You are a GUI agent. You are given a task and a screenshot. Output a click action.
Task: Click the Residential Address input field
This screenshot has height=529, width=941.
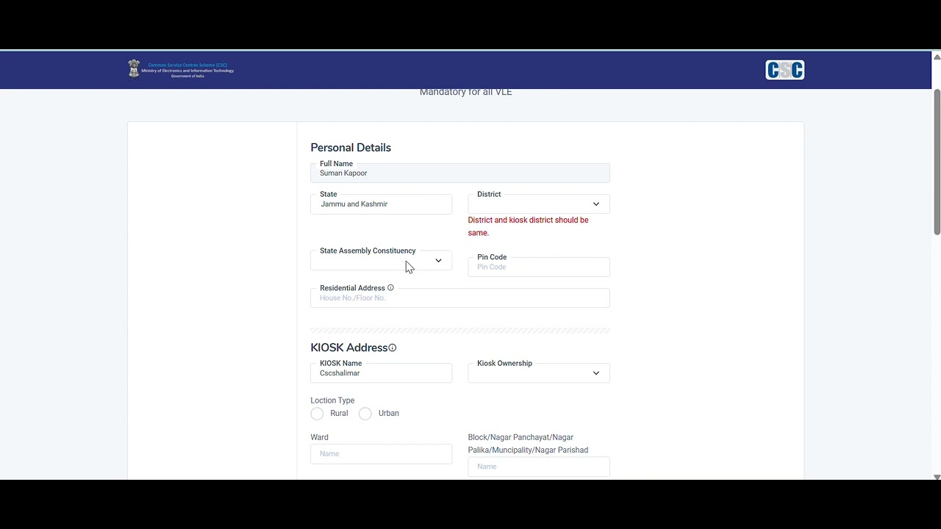pos(460,298)
